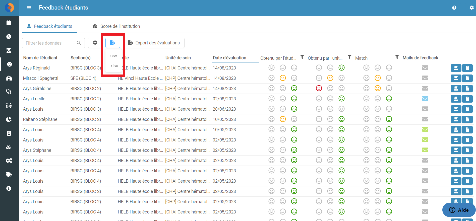Open the pie chart icon in sidebar
Image resolution: width=476 pixels, height=221 pixels.
pyautogui.click(x=9, y=119)
